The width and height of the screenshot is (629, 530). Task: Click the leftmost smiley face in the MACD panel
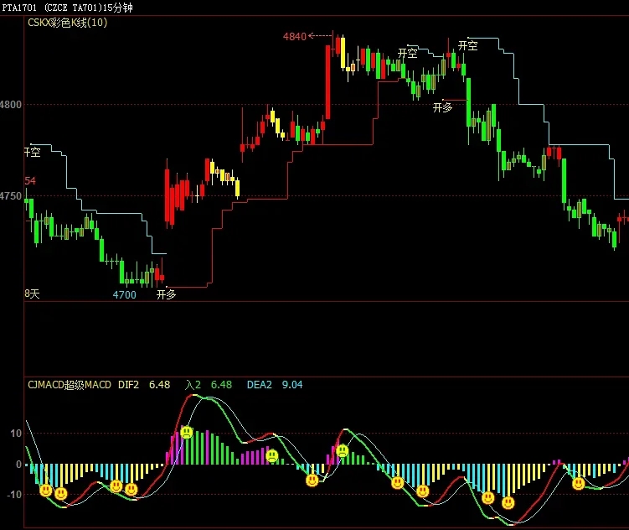tap(46, 491)
